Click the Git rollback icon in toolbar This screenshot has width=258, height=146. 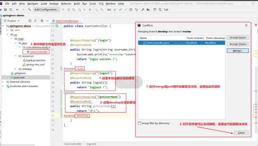(x=137, y=10)
